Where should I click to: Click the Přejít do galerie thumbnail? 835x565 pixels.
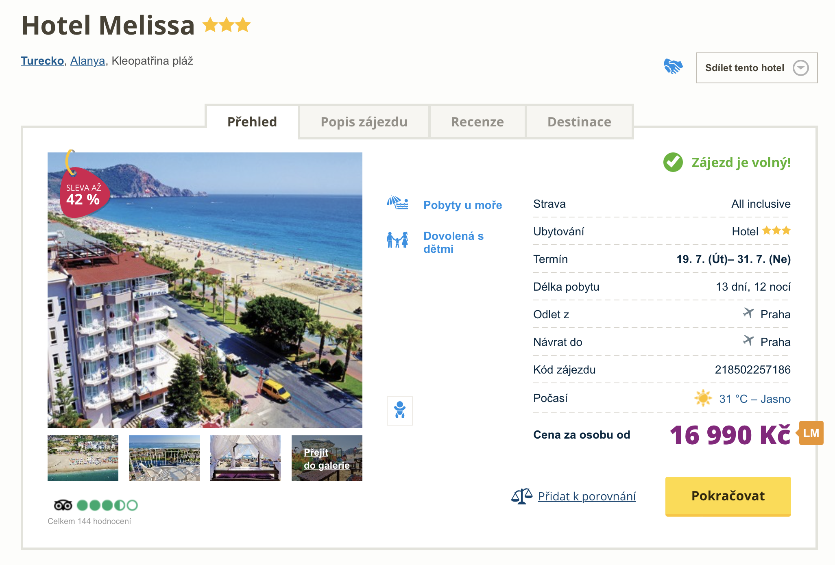[327, 458]
